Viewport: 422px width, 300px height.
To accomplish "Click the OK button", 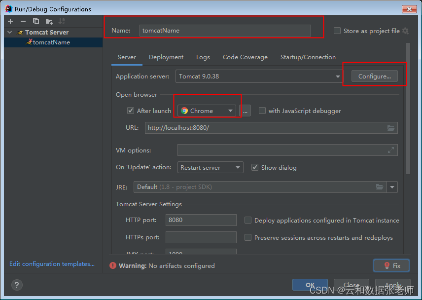I will point(310,285).
